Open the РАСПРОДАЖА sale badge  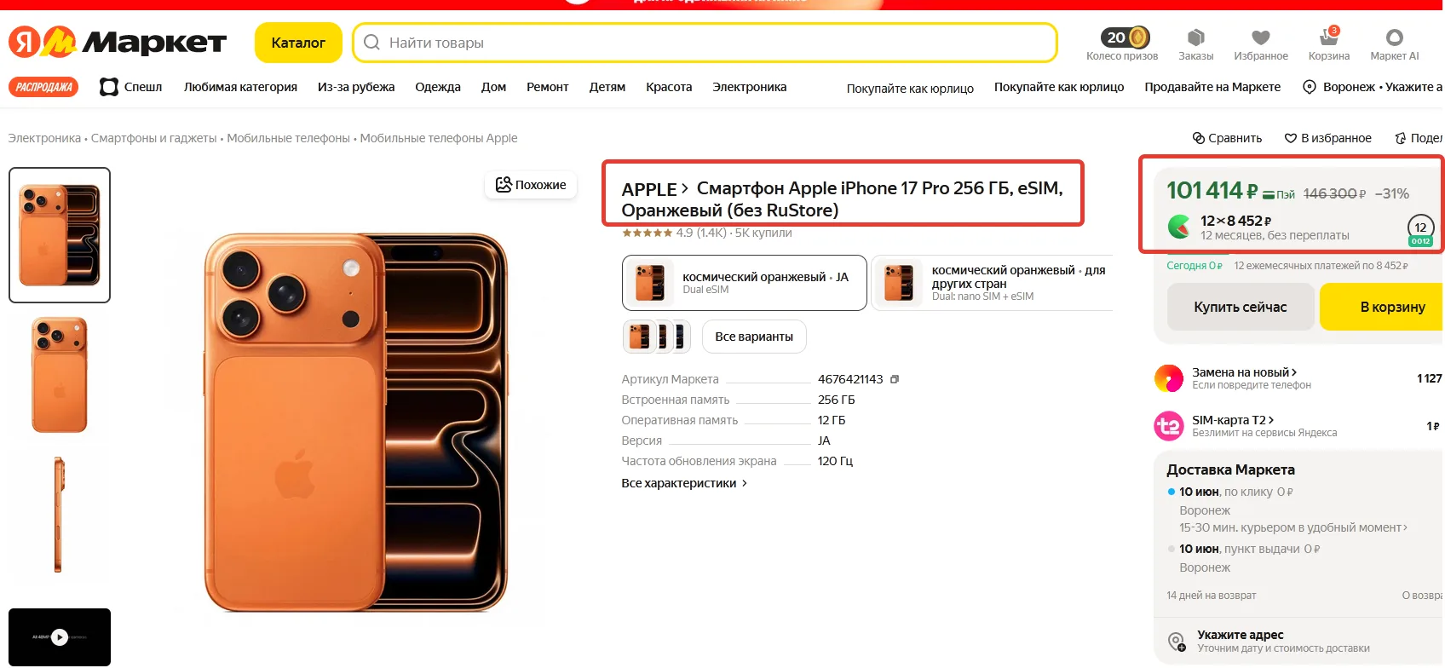pos(43,87)
